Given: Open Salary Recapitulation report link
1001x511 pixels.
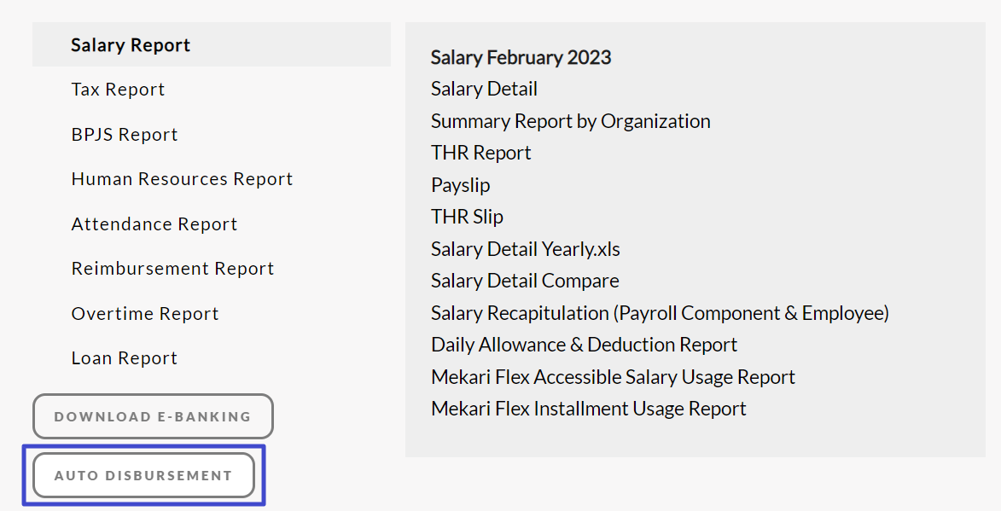Looking at the screenshot, I should [661, 313].
